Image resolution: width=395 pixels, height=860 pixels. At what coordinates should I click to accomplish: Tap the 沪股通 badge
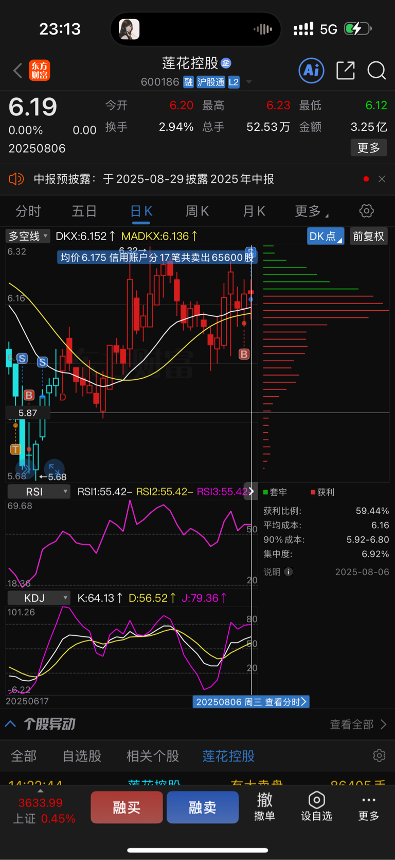[x=211, y=82]
